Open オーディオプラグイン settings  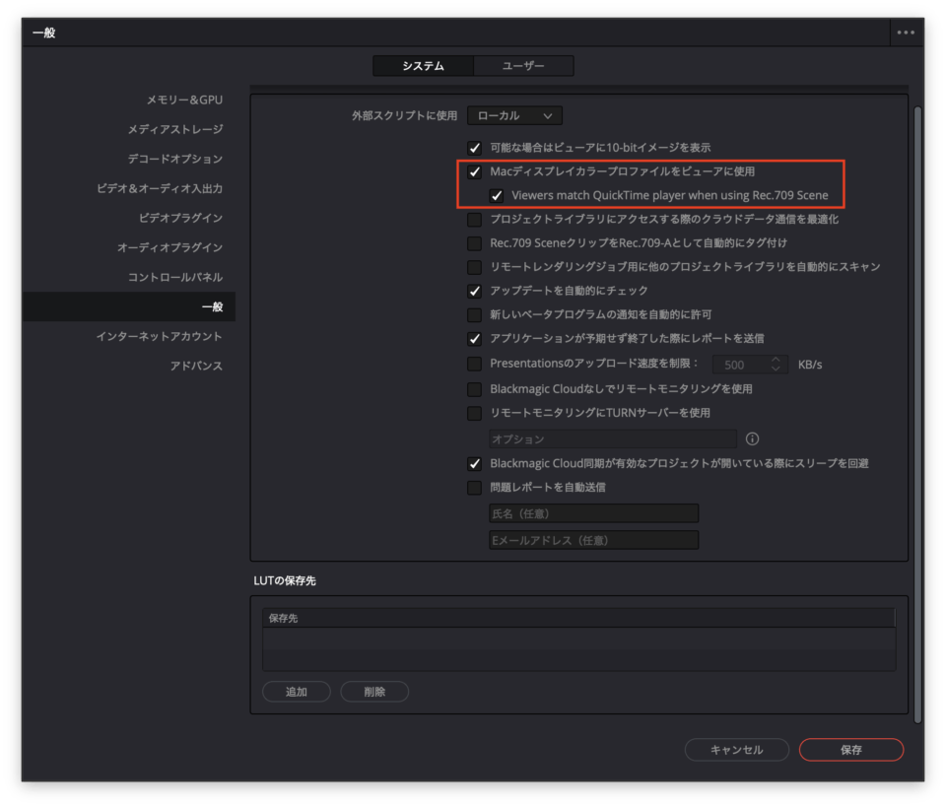pyautogui.click(x=169, y=248)
